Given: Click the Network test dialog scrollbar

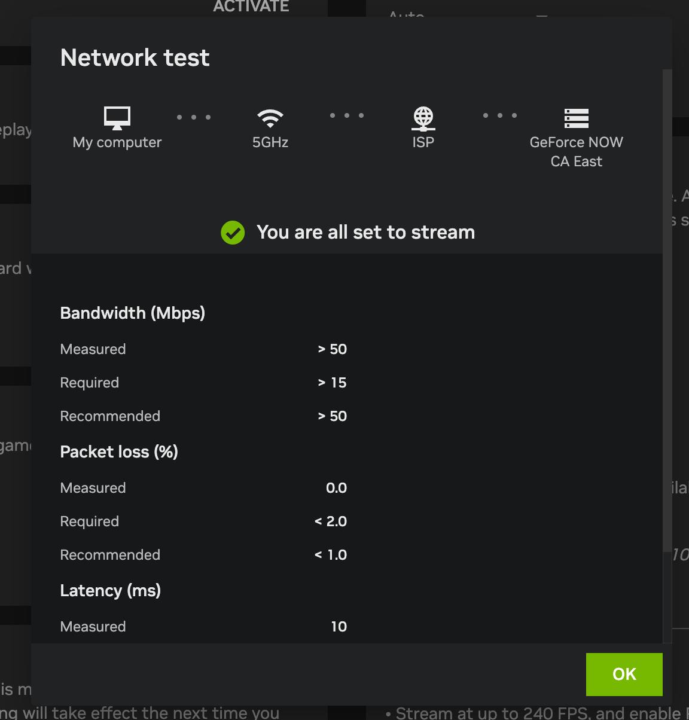Looking at the screenshot, I should 667,311.
